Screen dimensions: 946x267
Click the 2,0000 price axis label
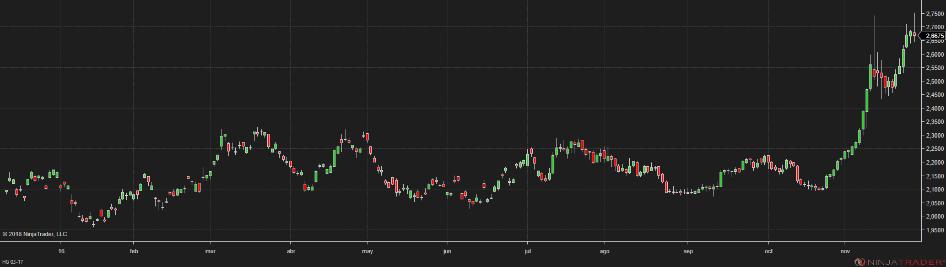pyautogui.click(x=934, y=216)
